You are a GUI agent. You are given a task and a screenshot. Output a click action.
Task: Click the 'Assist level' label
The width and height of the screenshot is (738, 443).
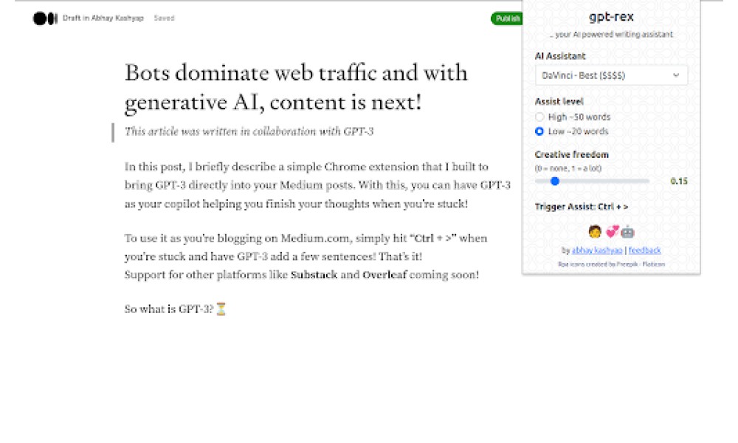(559, 101)
